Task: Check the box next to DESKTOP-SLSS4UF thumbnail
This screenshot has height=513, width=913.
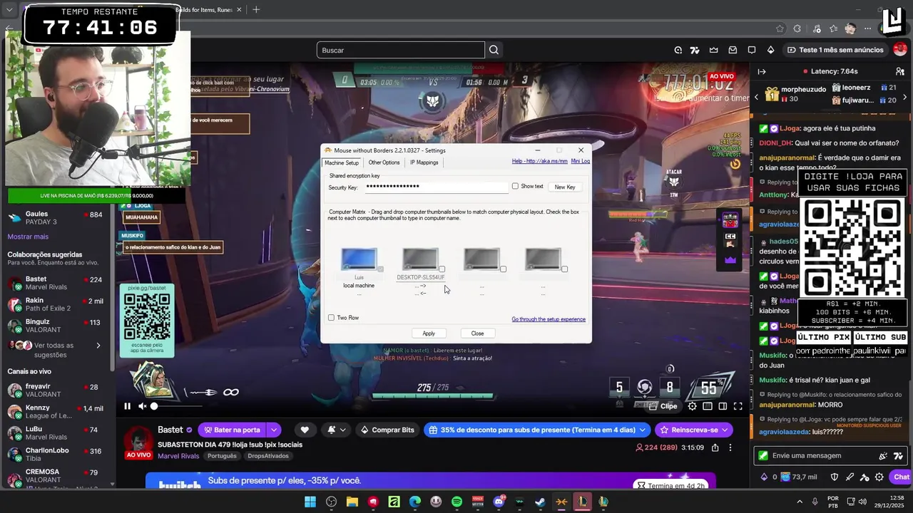Action: tap(442, 269)
